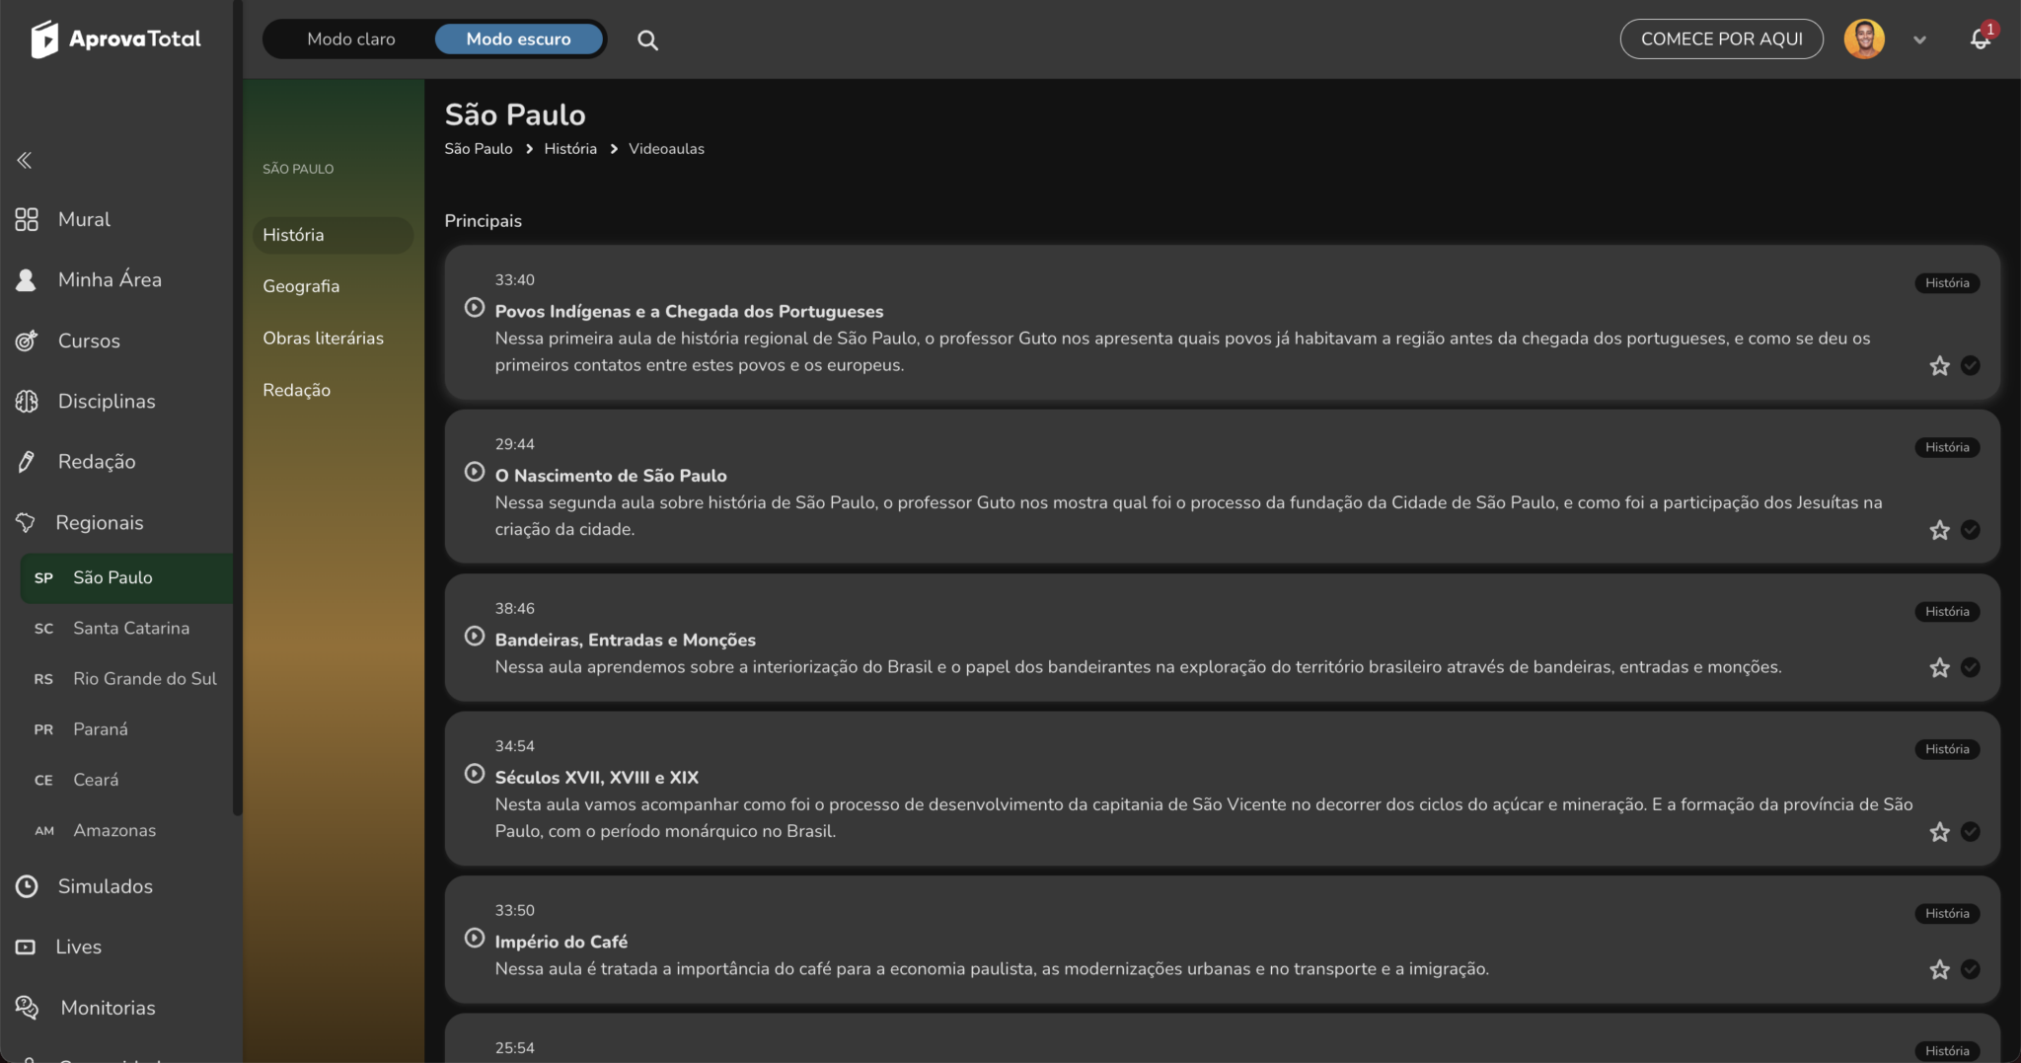The width and height of the screenshot is (2021, 1063).
Task: Click the AprovaTotal logo
Action: coord(116,39)
